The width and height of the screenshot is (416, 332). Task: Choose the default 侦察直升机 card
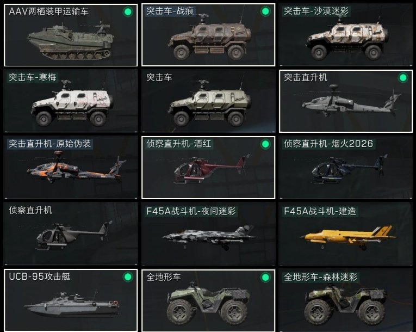[x=71, y=233]
